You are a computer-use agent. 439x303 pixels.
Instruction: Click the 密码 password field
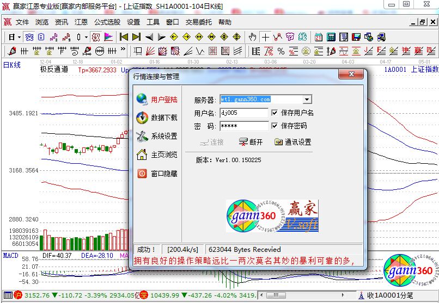tap(244, 126)
